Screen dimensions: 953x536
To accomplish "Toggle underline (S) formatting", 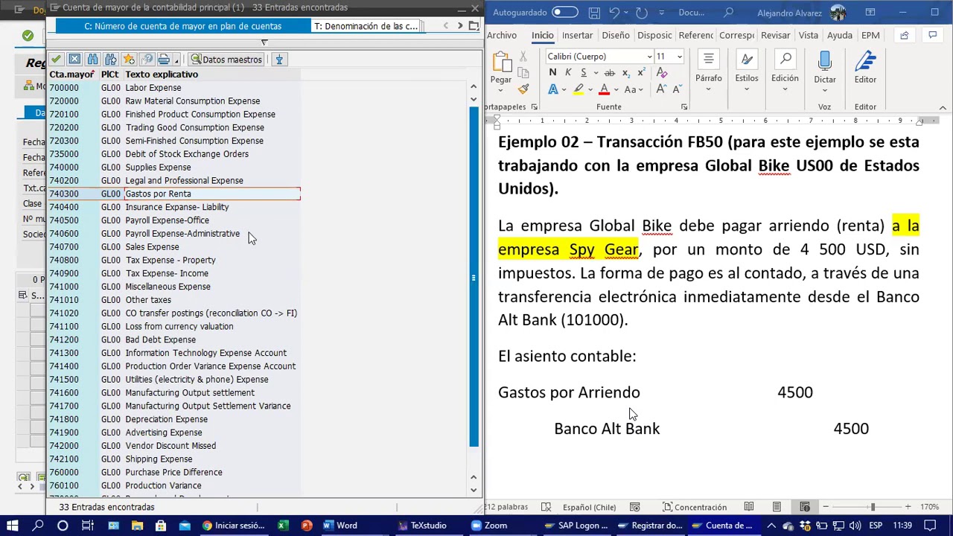I will click(583, 73).
